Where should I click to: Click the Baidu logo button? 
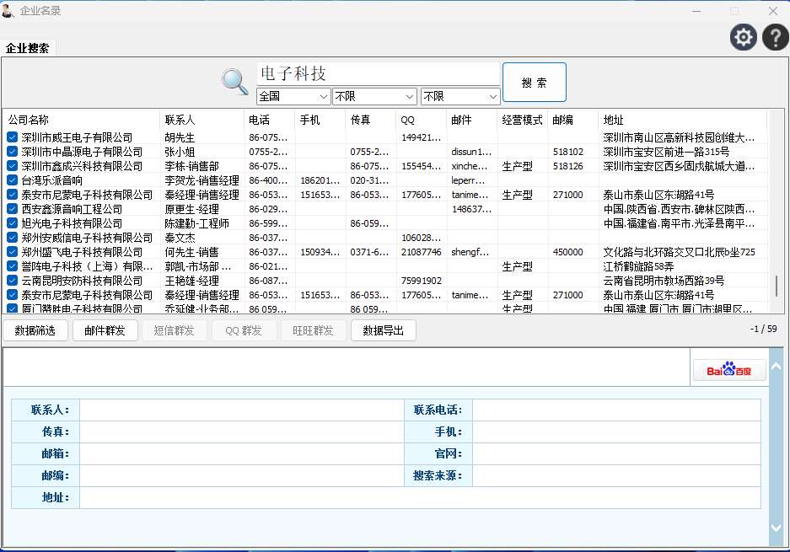[x=729, y=371]
